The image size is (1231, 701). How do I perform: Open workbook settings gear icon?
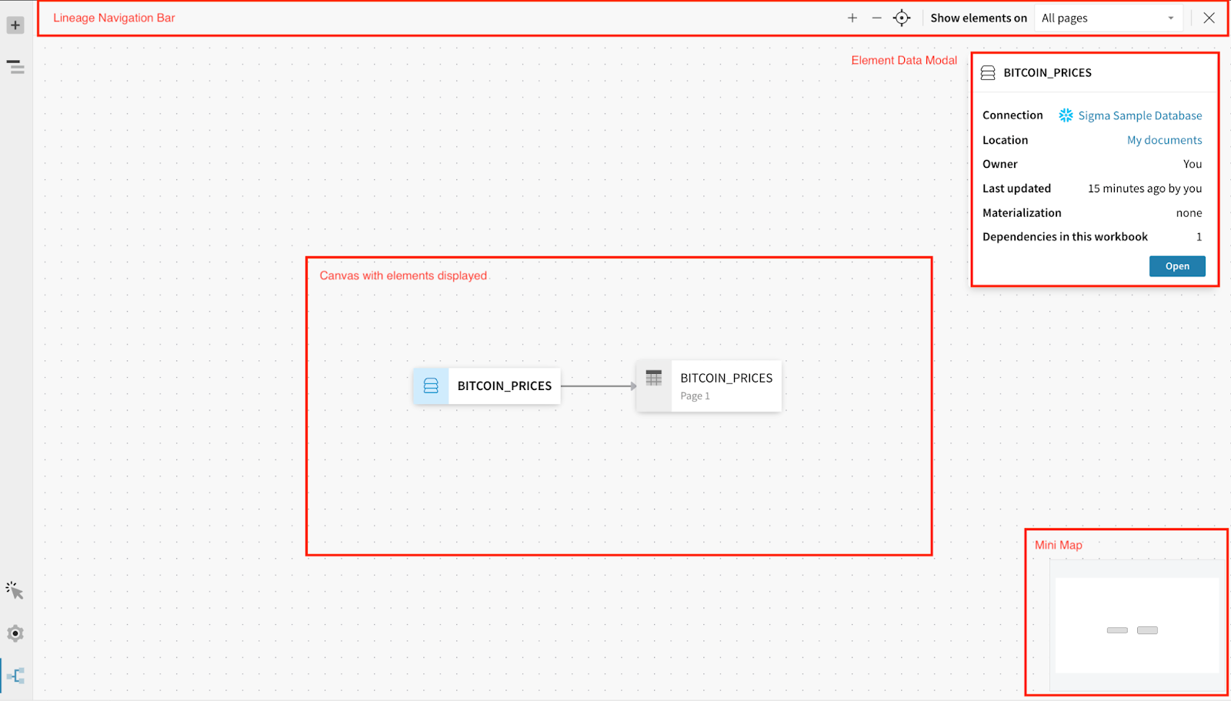pos(15,634)
